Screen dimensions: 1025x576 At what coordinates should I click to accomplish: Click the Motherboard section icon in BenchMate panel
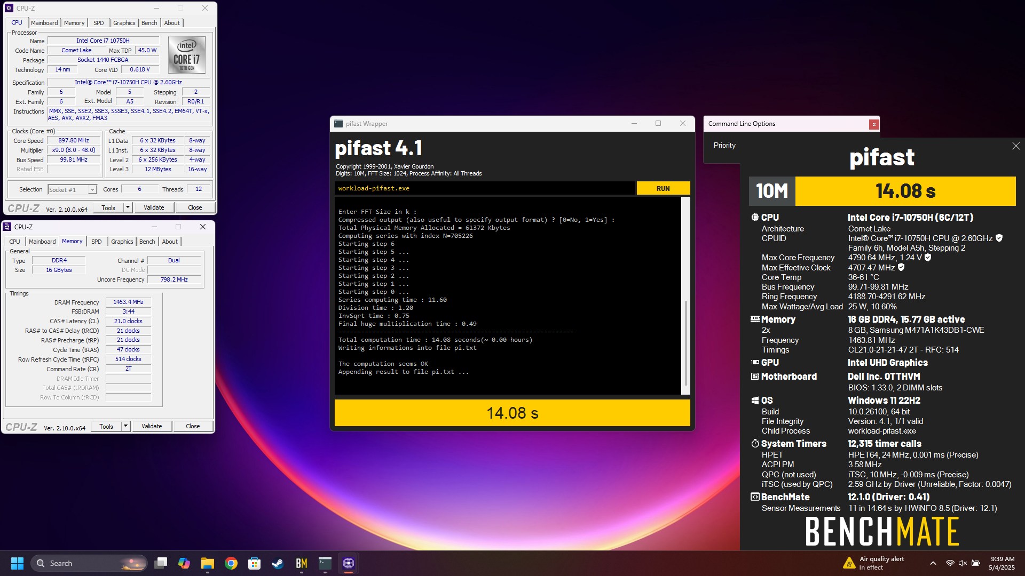click(x=755, y=377)
